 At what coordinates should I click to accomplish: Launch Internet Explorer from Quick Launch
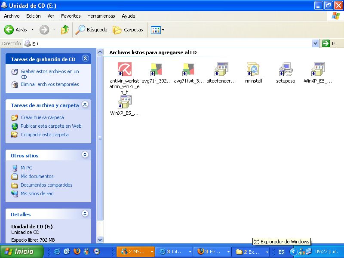pos(57,252)
